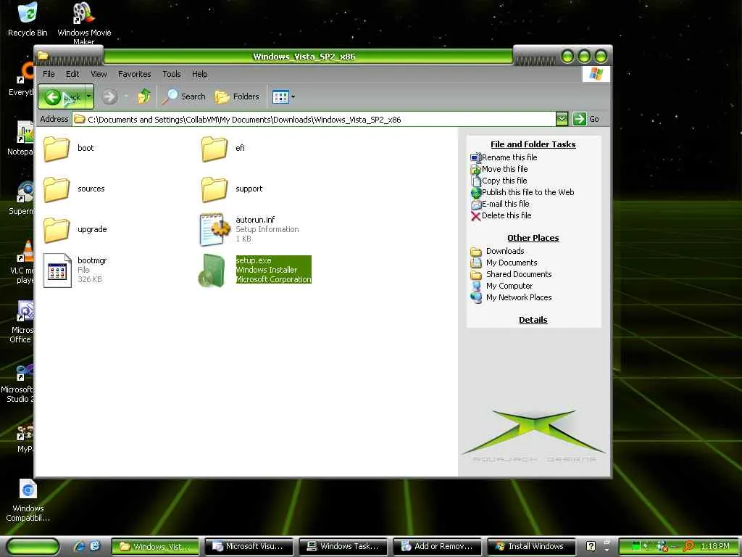
Task: Select Windows Compatibil... desktop icon
Action: pos(28,500)
